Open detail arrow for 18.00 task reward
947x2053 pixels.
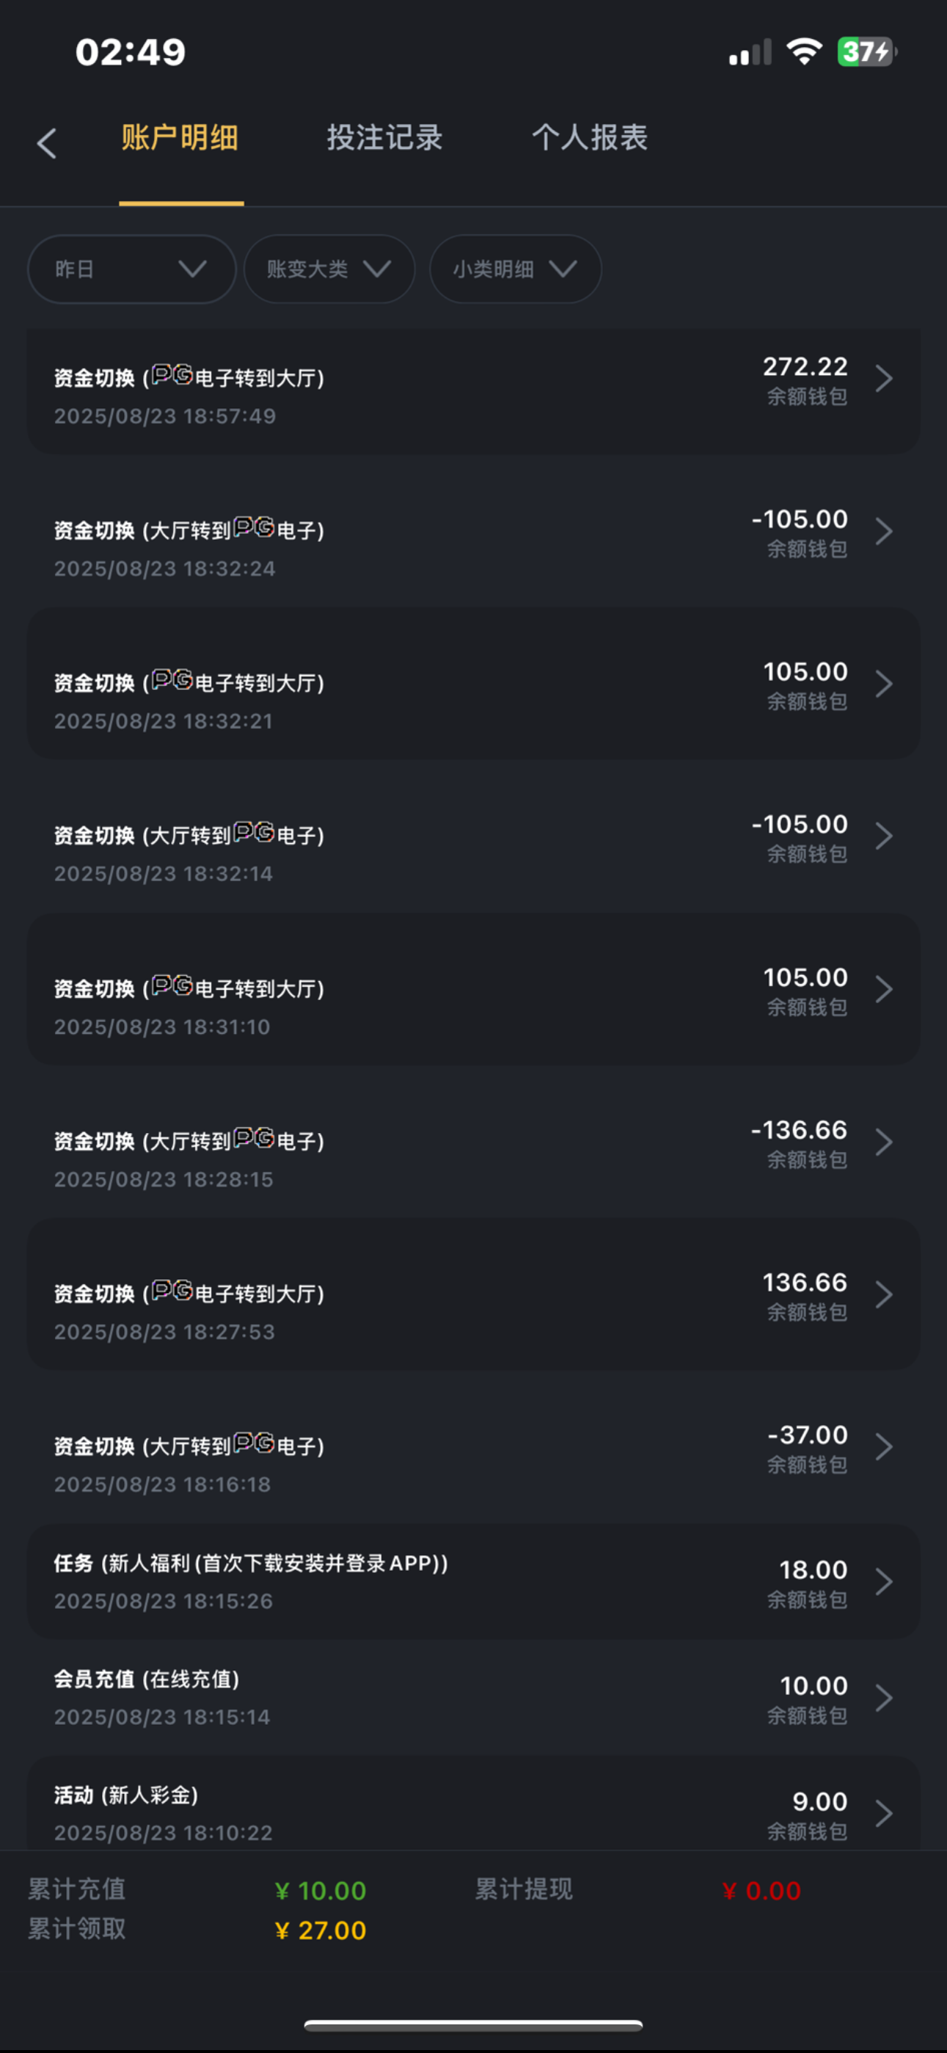point(883,1582)
